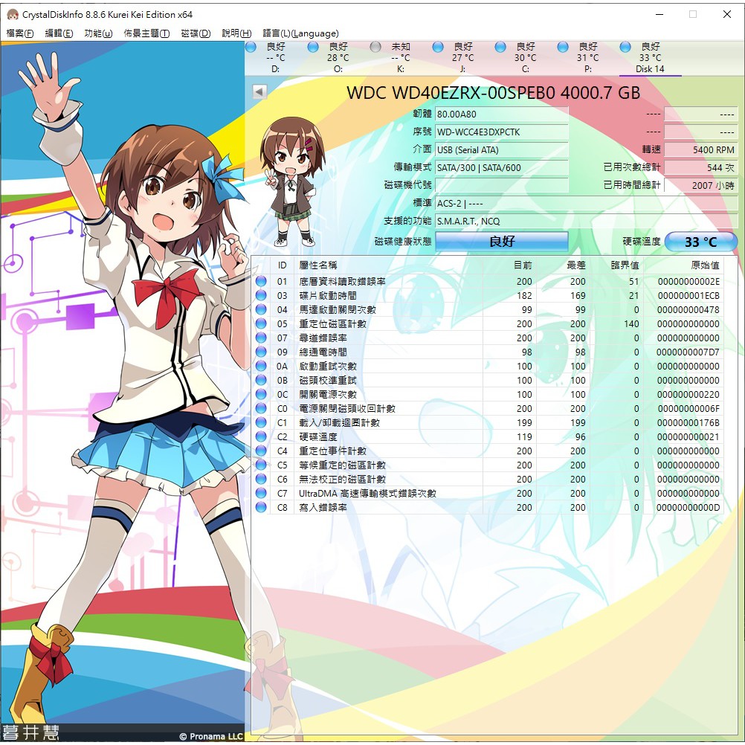Open the 佈景主題(T) menu
Screen dimensions: 745x745
(x=146, y=33)
